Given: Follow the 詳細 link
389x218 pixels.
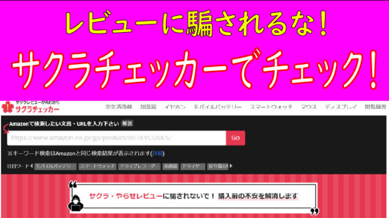Looking at the screenshot, I should (x=157, y=153).
